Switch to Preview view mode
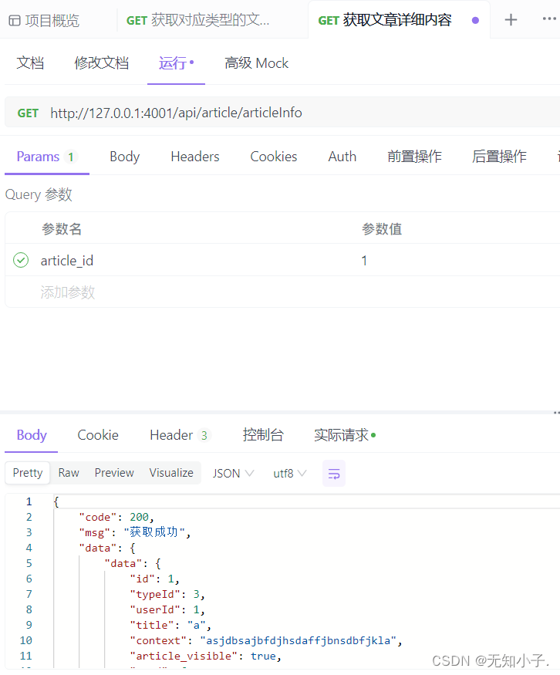The width and height of the screenshot is (560, 675). click(114, 473)
